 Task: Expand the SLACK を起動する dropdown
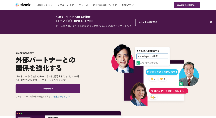(x=187, y=5)
